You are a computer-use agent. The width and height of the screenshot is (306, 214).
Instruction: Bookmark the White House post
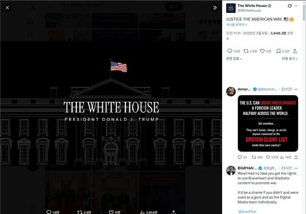279,51
